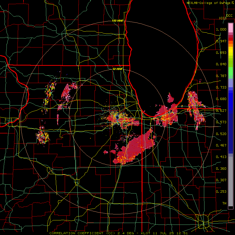
Task: Click the 50 NMI range ring label
Action: click(x=117, y=69)
